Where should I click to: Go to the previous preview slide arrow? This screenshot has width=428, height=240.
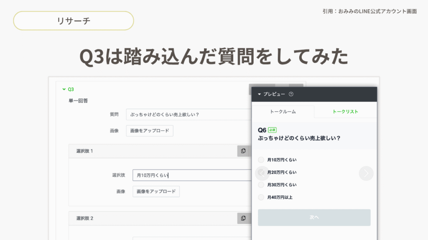pos(262,173)
